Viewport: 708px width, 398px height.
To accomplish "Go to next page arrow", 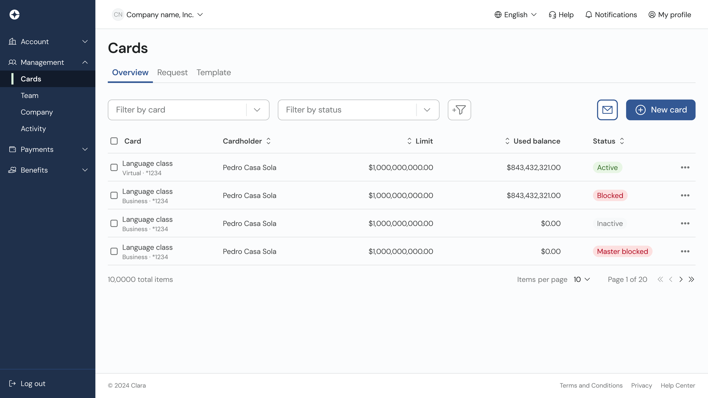I will (681, 279).
